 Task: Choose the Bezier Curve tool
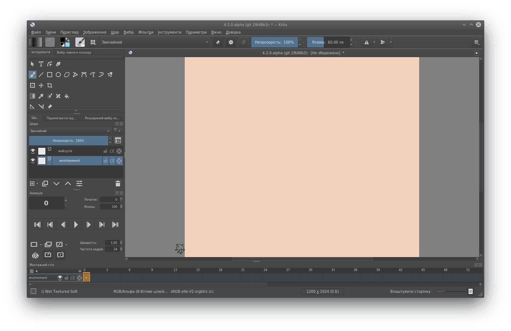84,75
